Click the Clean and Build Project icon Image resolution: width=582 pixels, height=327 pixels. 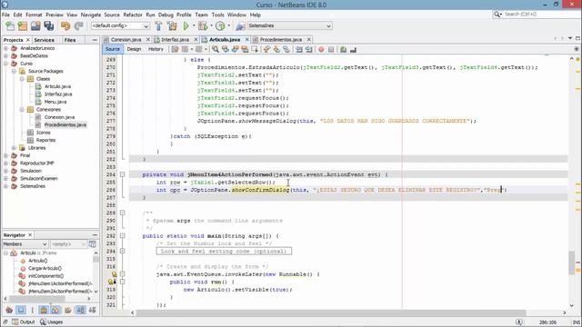pyautogui.click(x=172, y=26)
